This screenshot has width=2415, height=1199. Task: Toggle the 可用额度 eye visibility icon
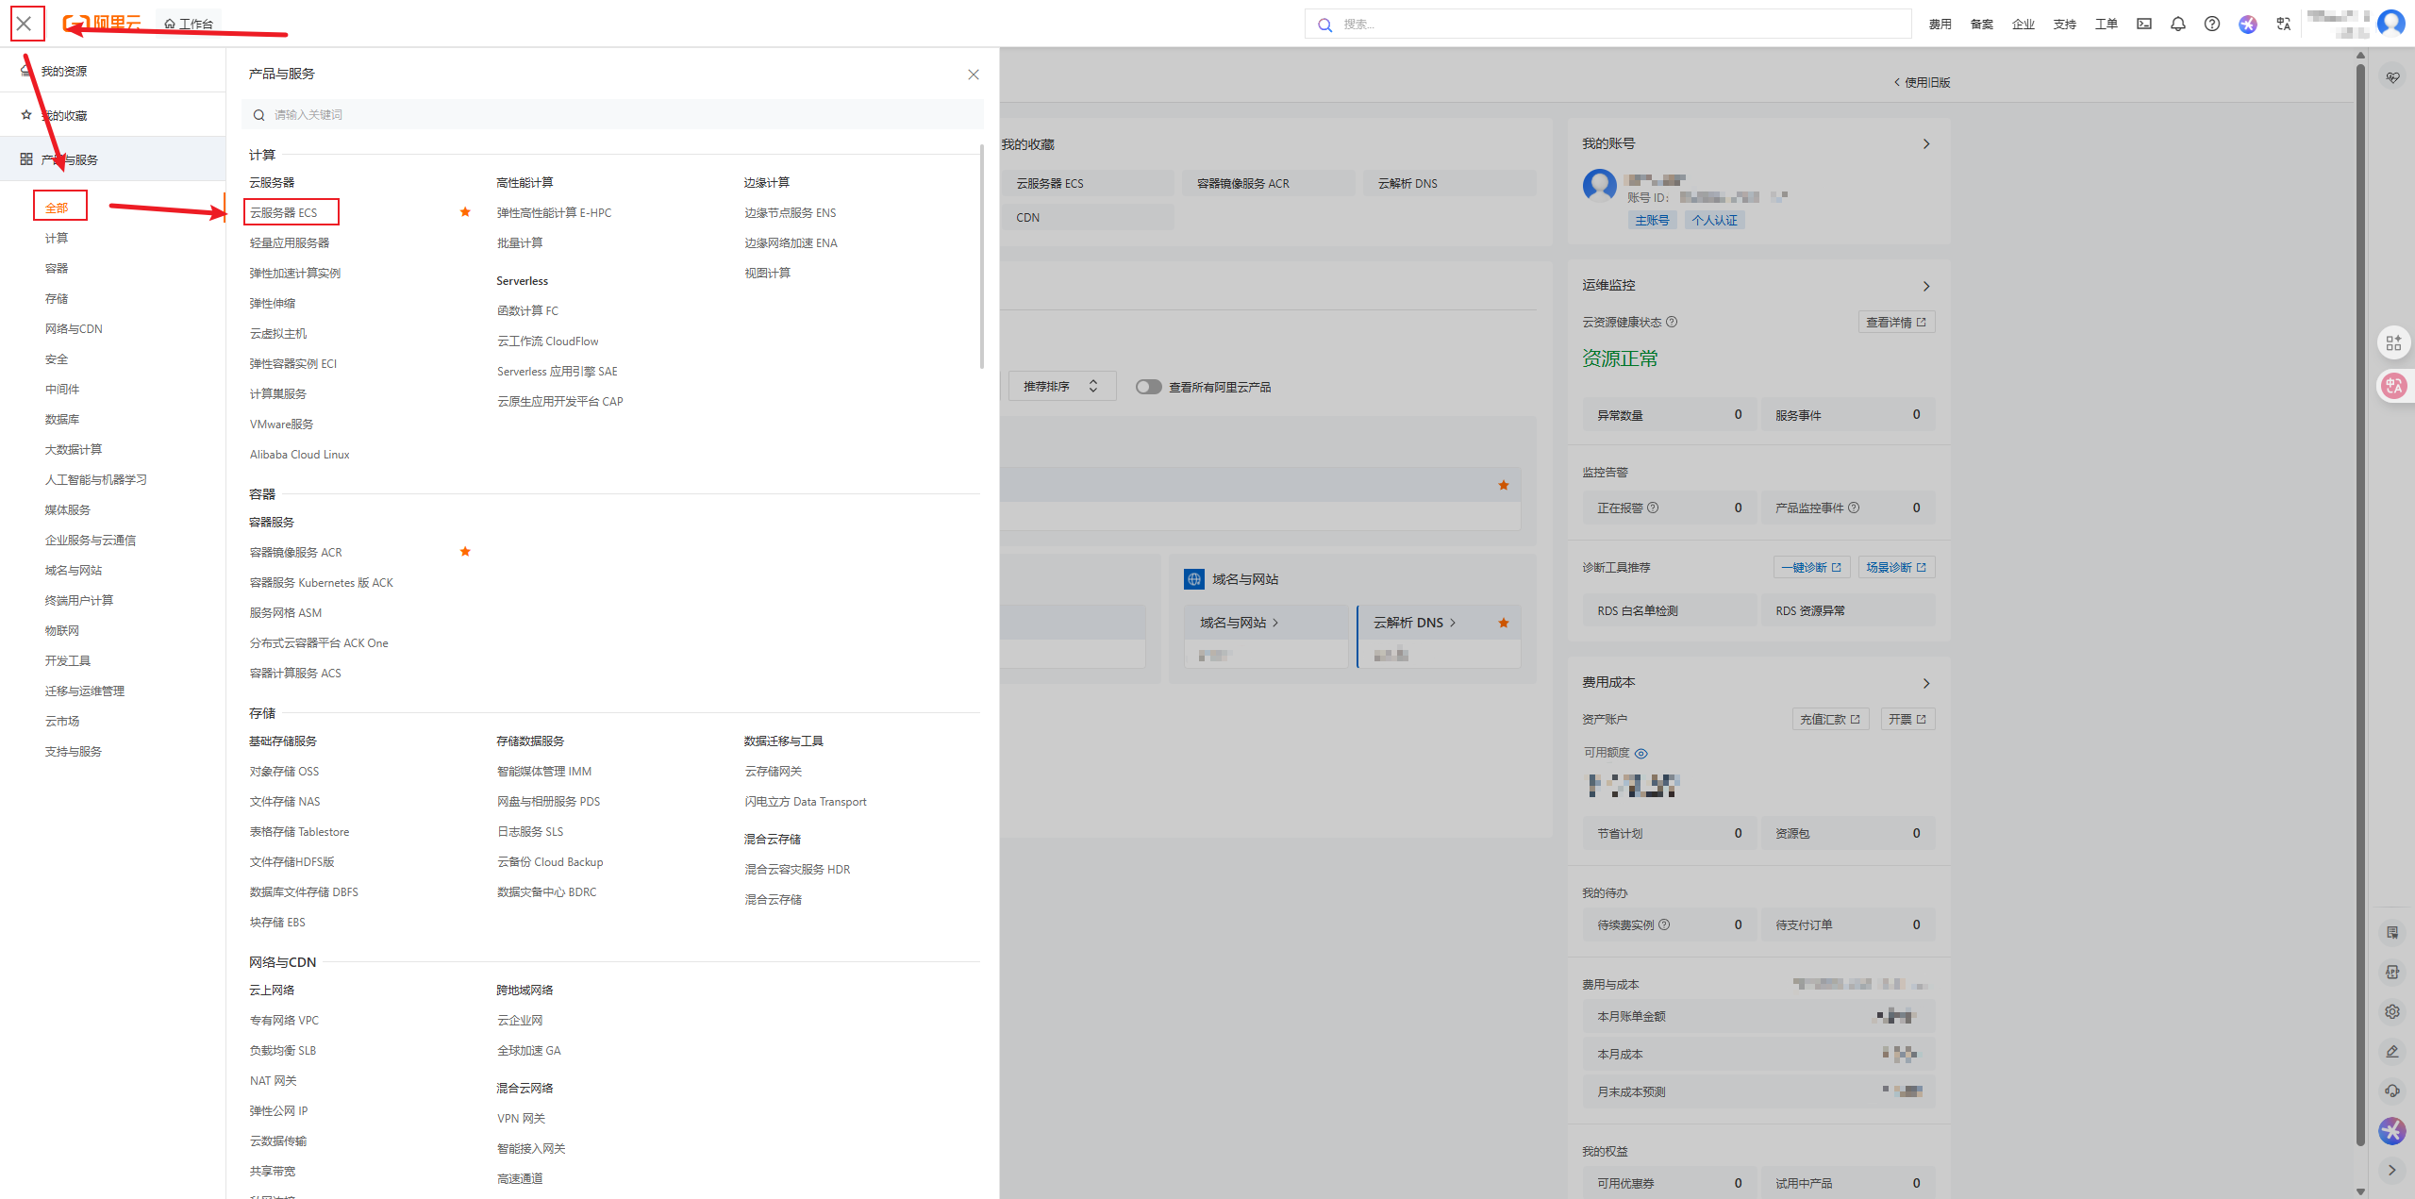pos(1641,753)
